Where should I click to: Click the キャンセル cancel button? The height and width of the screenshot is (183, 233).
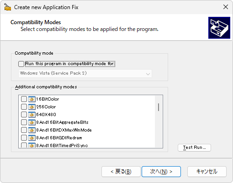click(207, 172)
